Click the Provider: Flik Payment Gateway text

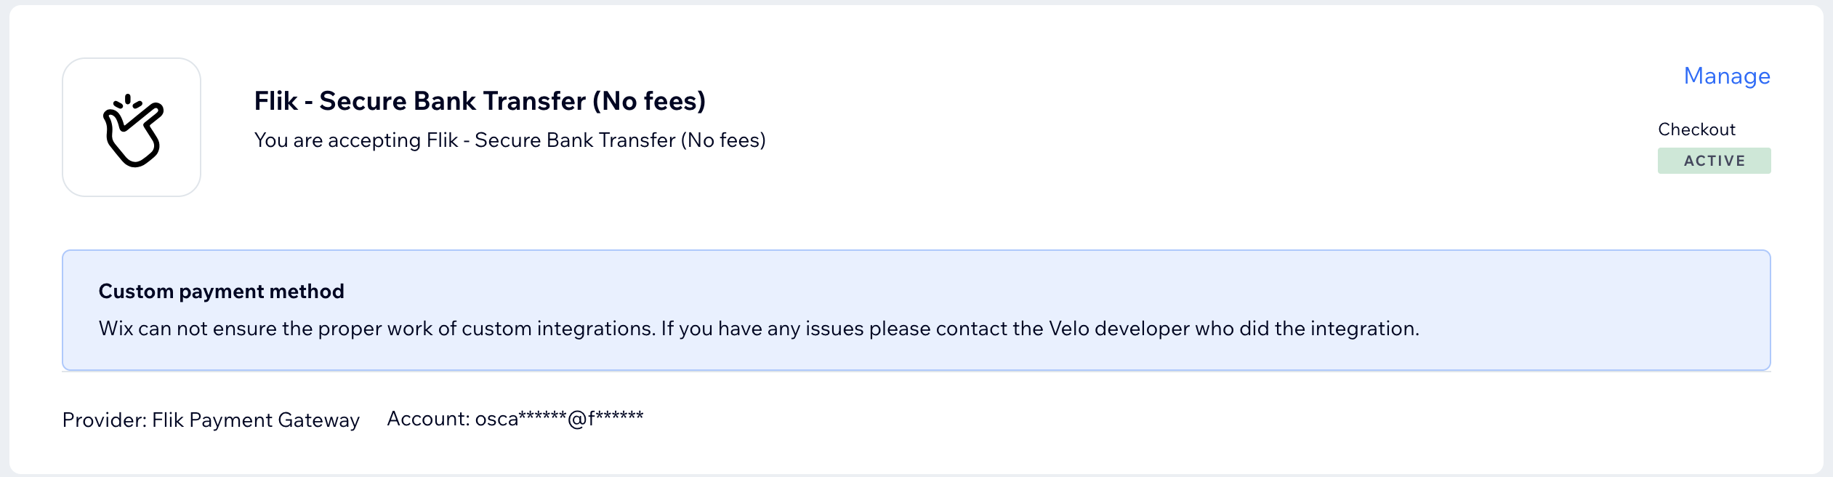(211, 420)
